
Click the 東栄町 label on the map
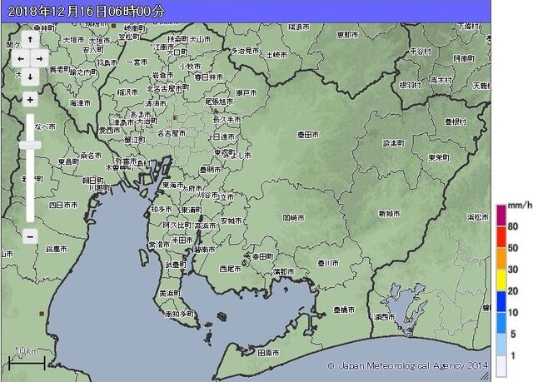click(x=439, y=157)
